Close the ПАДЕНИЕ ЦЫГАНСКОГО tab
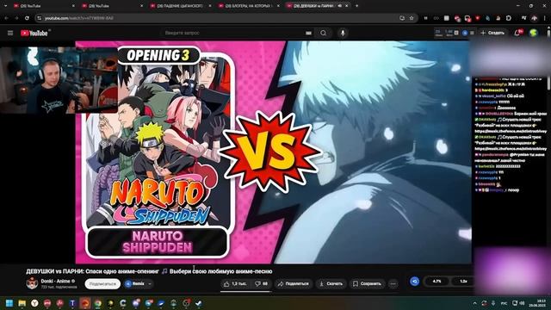The width and height of the screenshot is (551, 310). pos(210,6)
